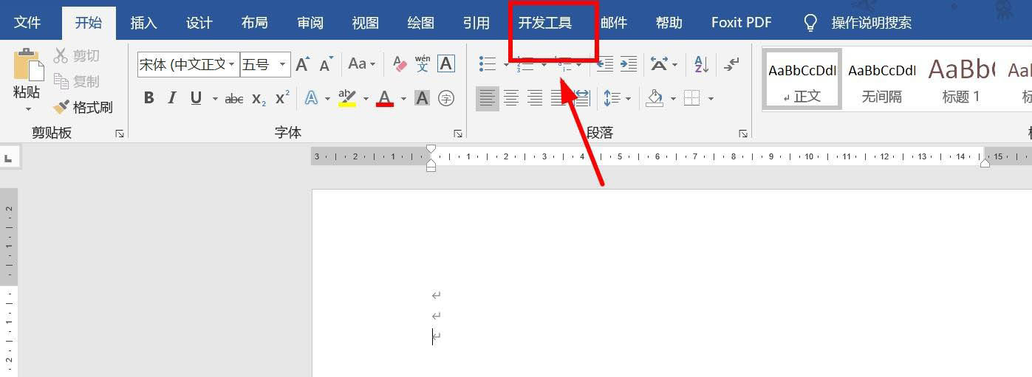This screenshot has height=377, width=1032.
Task: Click the blank document page area
Action: [672, 283]
